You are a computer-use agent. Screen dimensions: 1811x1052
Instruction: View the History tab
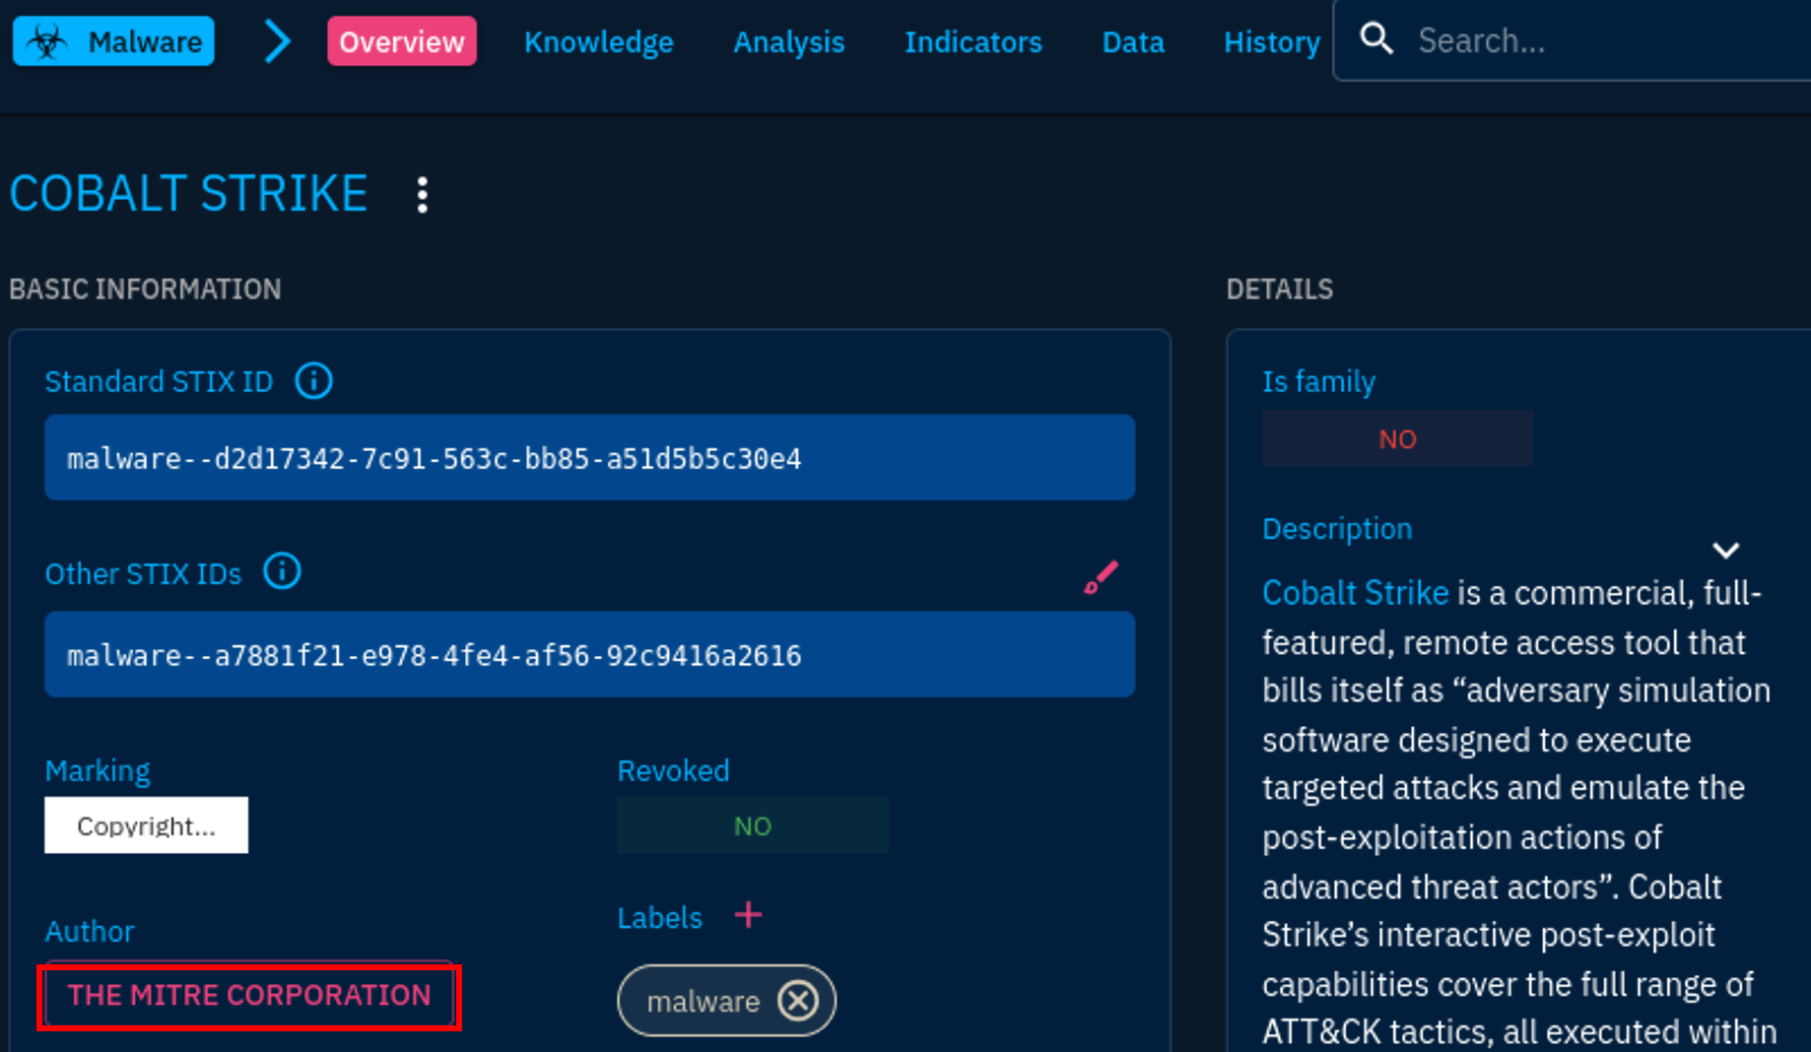click(x=1272, y=41)
